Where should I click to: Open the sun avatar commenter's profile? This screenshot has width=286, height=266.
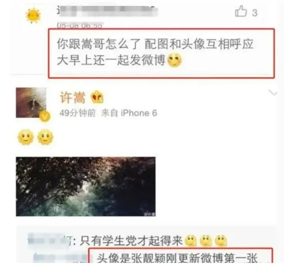(x=33, y=15)
